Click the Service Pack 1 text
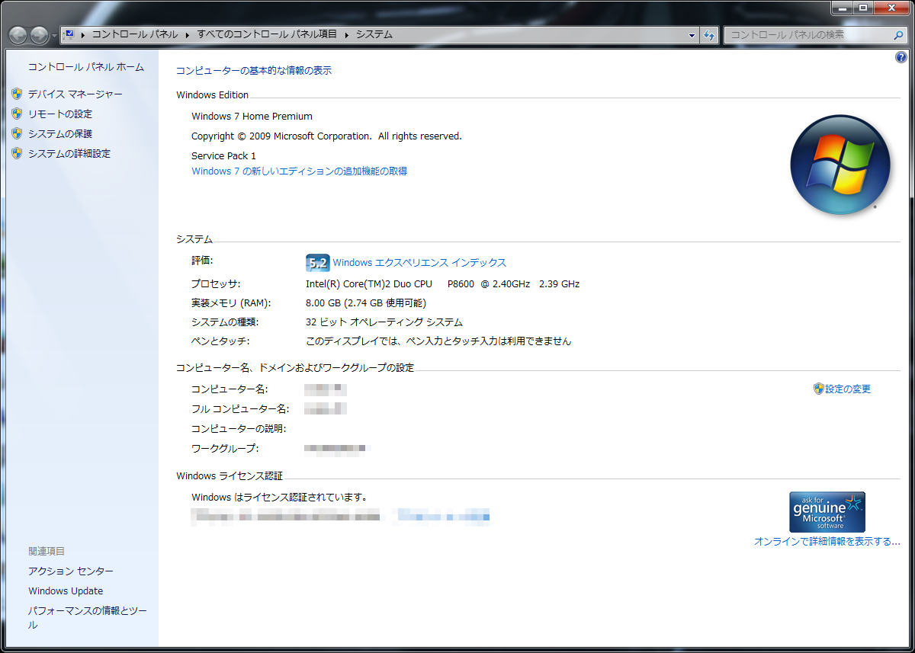 pos(223,155)
